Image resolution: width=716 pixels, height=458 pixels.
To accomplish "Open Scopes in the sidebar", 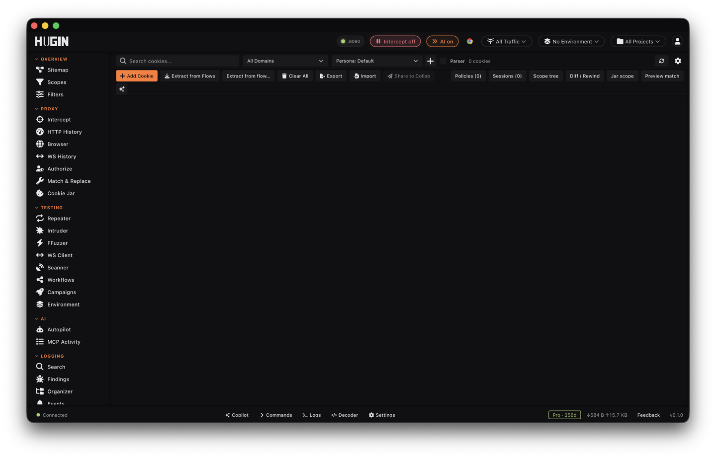I will tap(57, 82).
